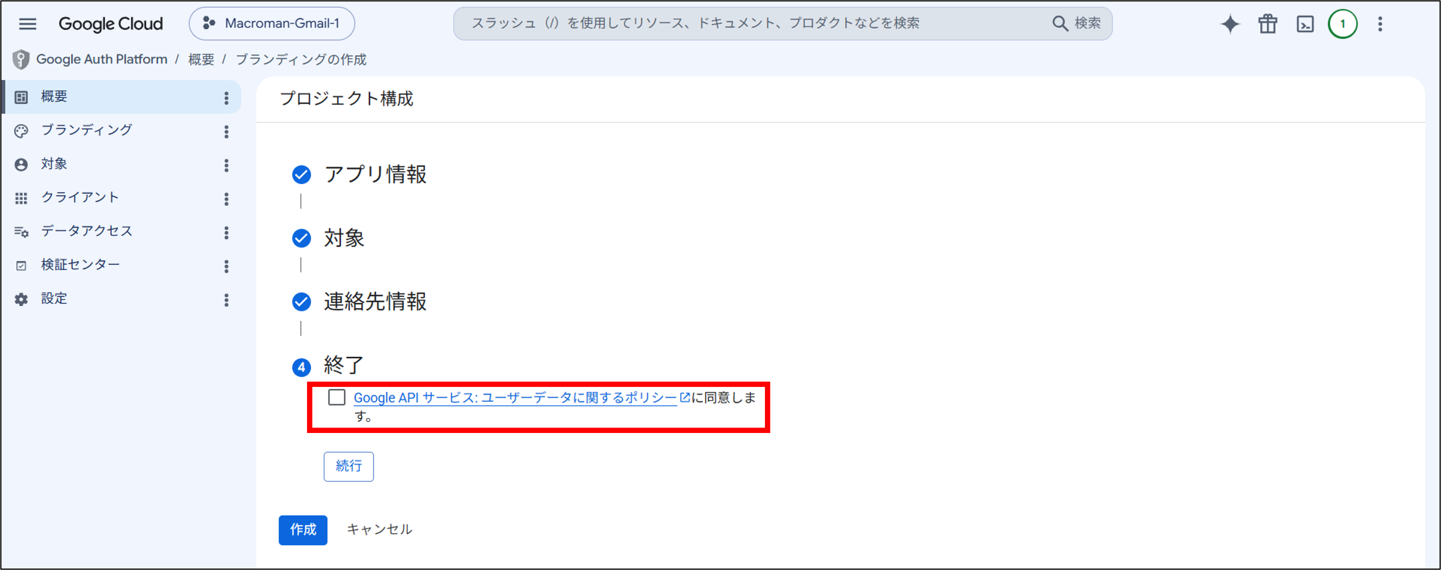Viewport: 1441px width, 570px height.
Task: Open three-dot menu for 検証センター
Action: (226, 266)
